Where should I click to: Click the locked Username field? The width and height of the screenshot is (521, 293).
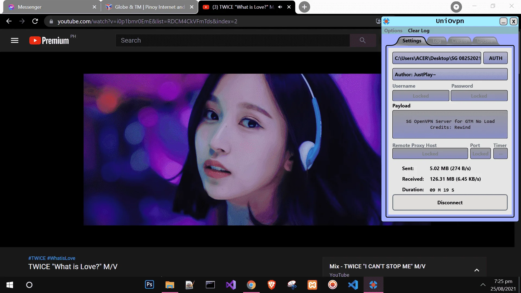421,96
